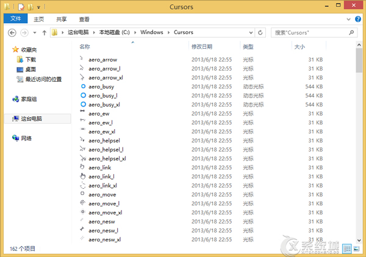Switch to large icons view in status bar

(x=356, y=249)
